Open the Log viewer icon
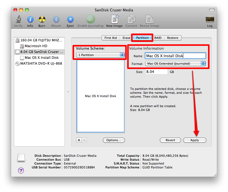Viewport: 228px width, 192px height. (x=210, y=20)
